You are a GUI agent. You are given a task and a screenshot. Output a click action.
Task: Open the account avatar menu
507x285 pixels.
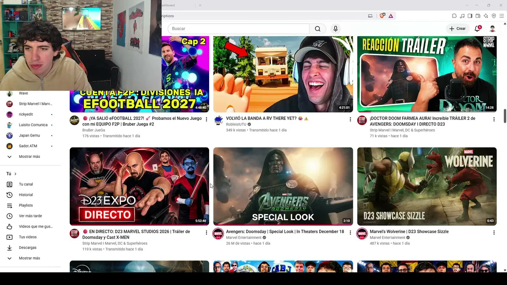(492, 28)
